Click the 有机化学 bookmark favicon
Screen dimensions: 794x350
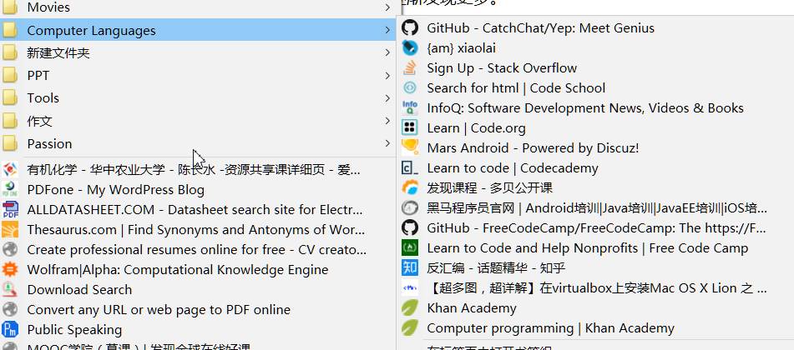point(10,169)
